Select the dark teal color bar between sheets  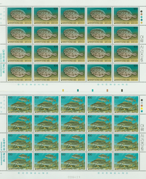click(x=78, y=90)
